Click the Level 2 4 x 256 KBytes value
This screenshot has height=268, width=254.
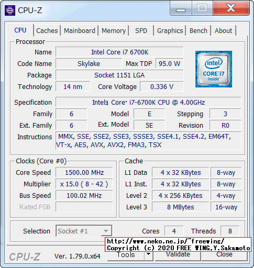tap(181, 195)
